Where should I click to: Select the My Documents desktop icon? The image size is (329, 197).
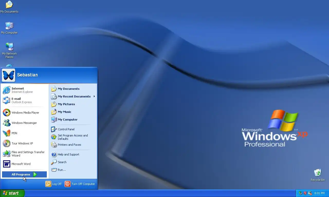[x=9, y=5]
